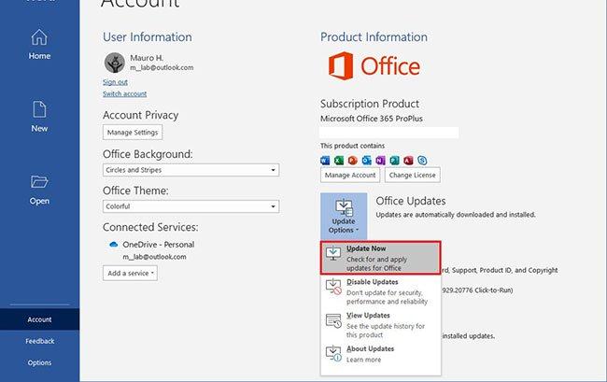Follow the Switch account link
The image size is (607, 382).
(124, 93)
